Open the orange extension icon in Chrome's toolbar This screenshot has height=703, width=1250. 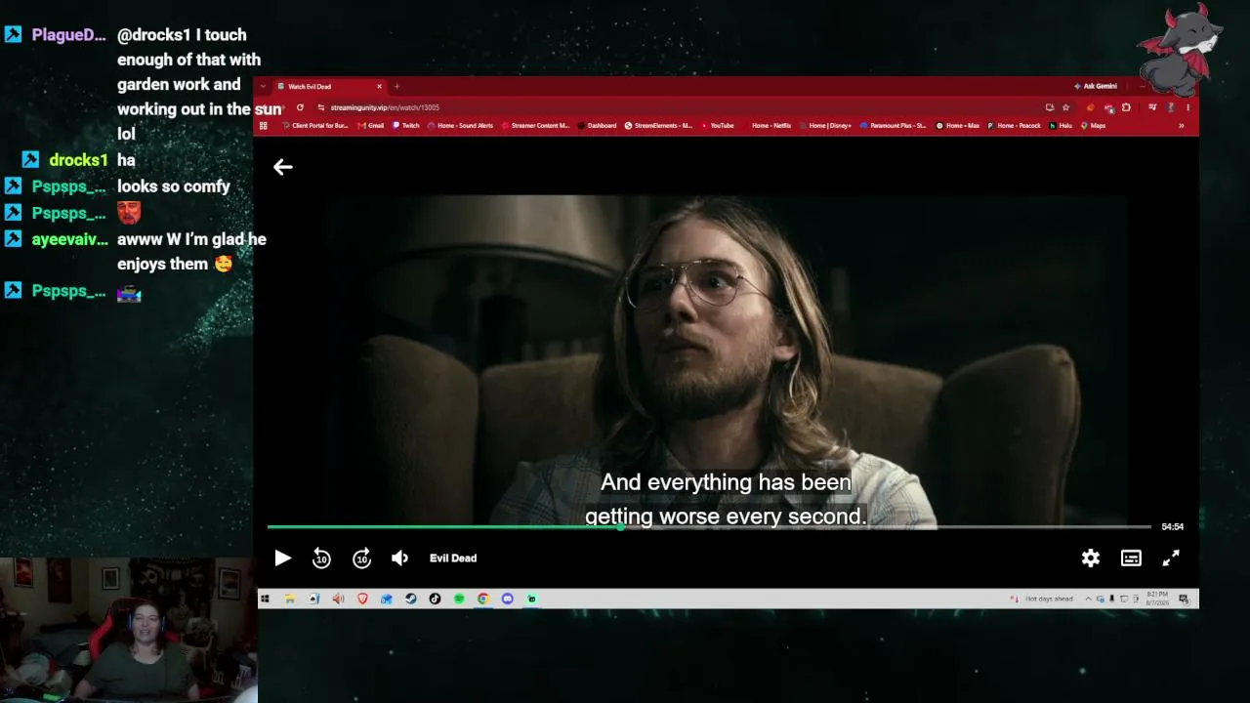coord(1091,107)
